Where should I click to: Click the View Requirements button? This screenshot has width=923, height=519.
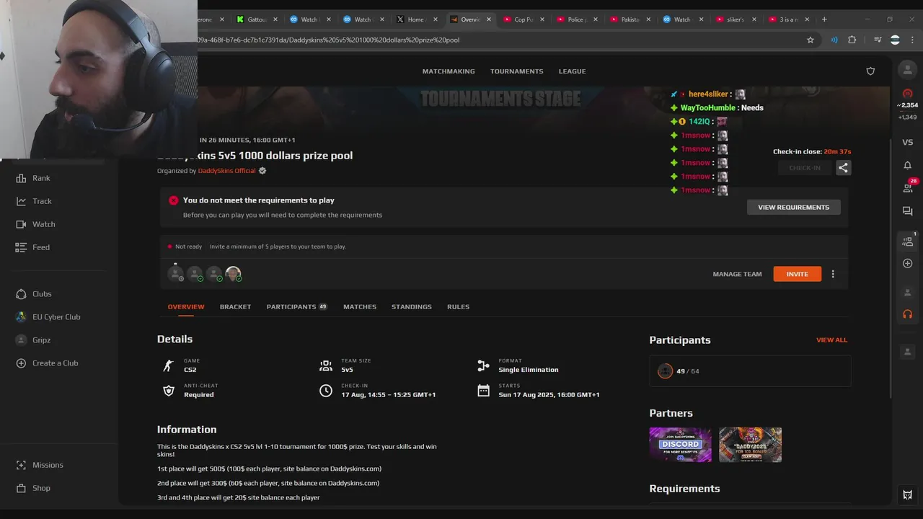pyautogui.click(x=793, y=208)
